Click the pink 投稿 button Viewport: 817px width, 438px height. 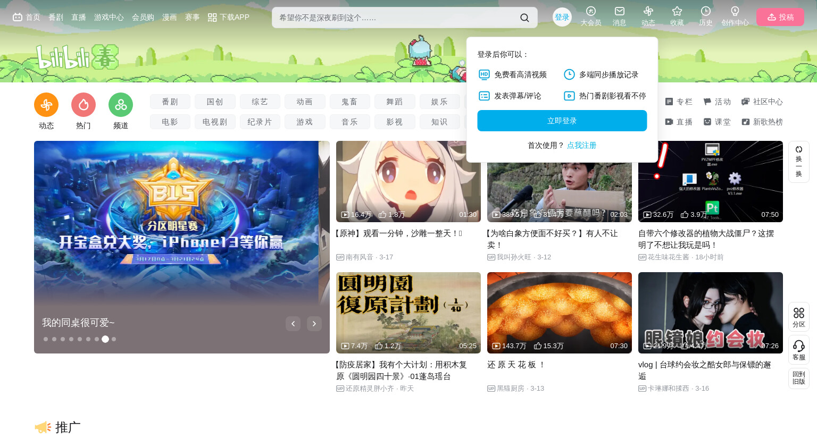pos(780,17)
